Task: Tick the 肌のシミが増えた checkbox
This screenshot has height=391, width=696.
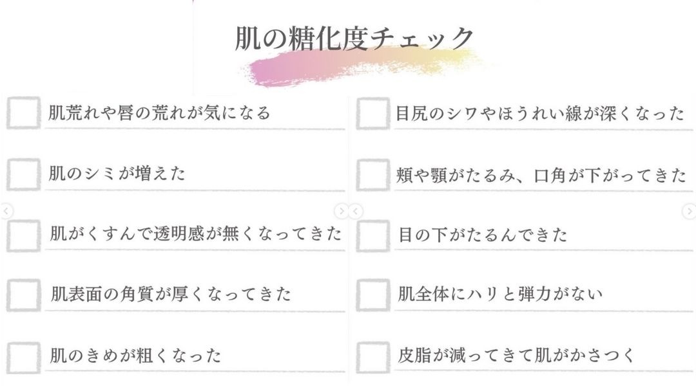Action: click(x=24, y=174)
